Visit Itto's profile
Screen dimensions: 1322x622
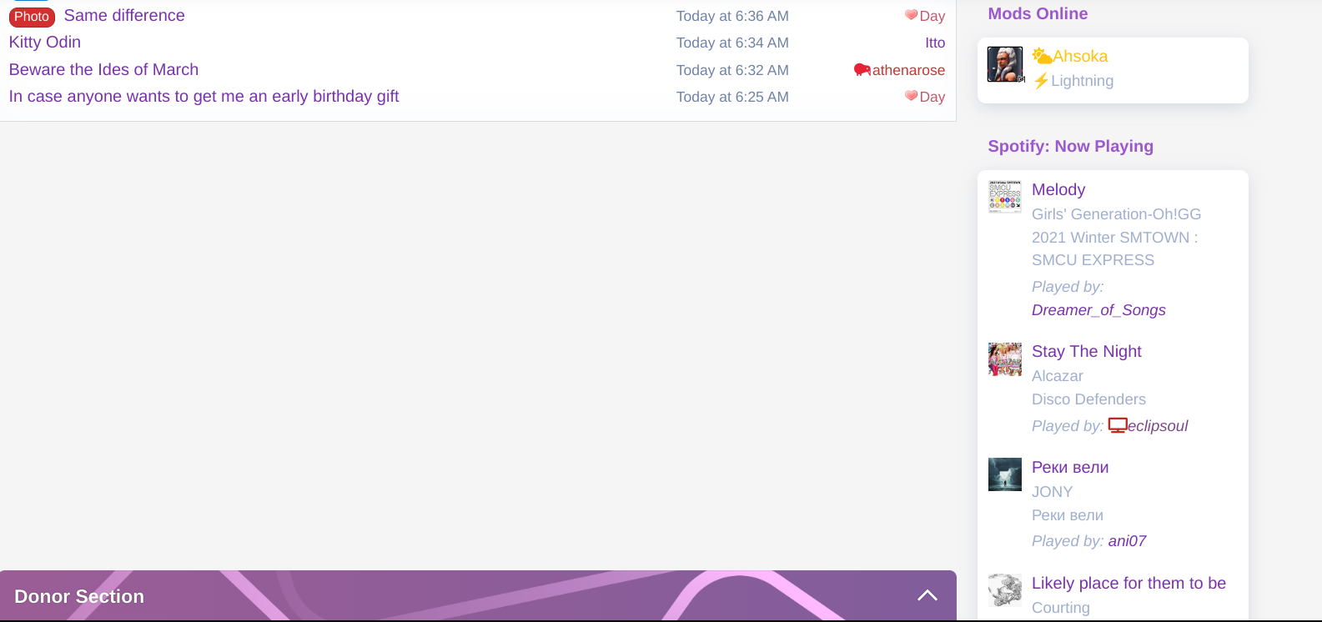(935, 43)
